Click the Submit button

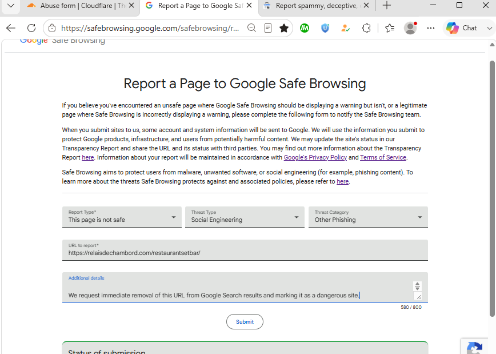[245, 322]
